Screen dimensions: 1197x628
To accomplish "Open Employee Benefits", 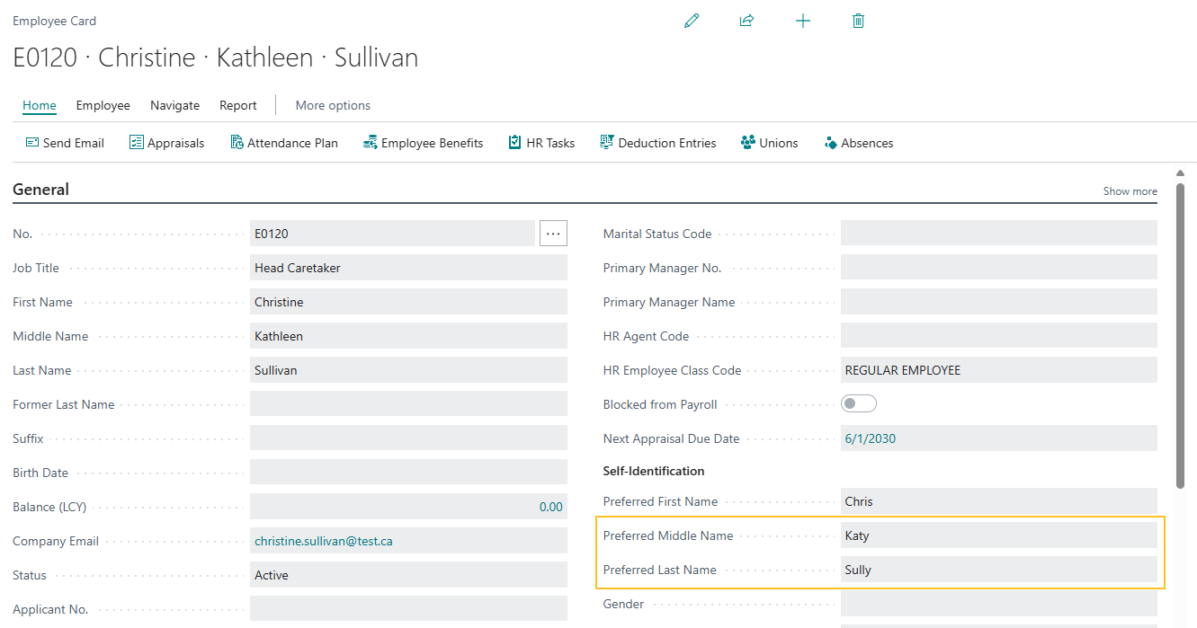I will tap(369, 142).
